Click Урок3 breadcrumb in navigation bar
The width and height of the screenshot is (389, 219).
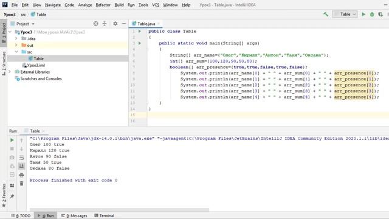pos(10,15)
